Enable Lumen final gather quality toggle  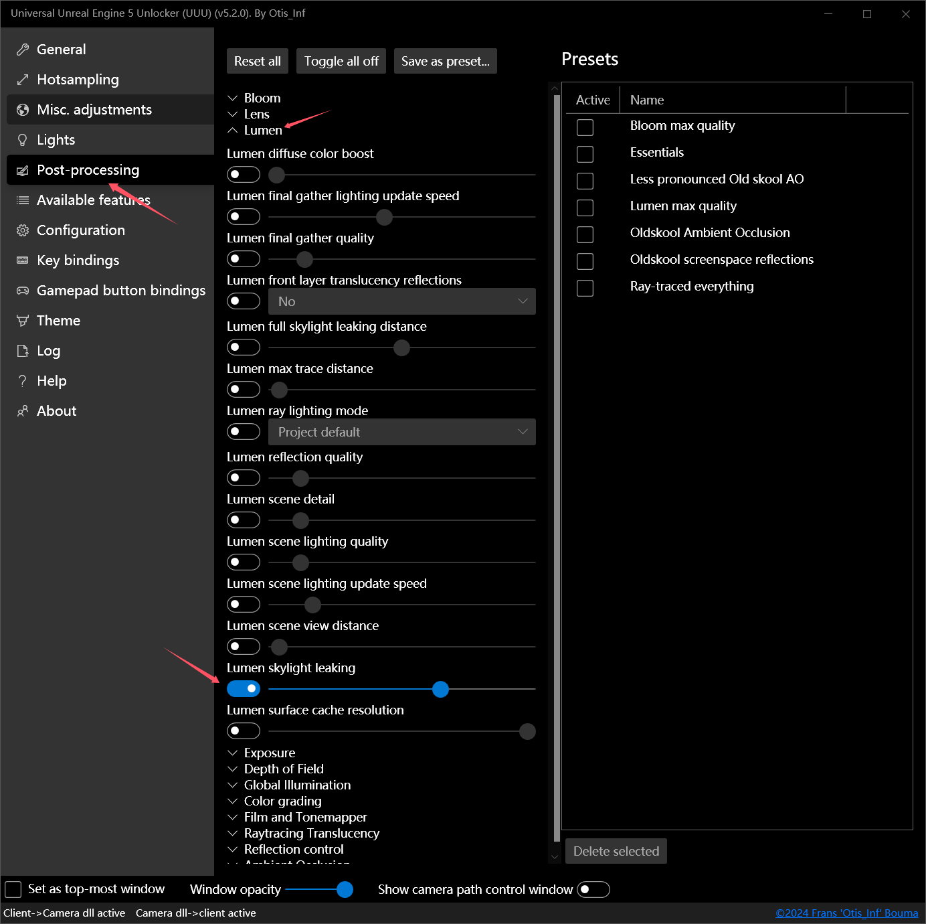tap(244, 259)
